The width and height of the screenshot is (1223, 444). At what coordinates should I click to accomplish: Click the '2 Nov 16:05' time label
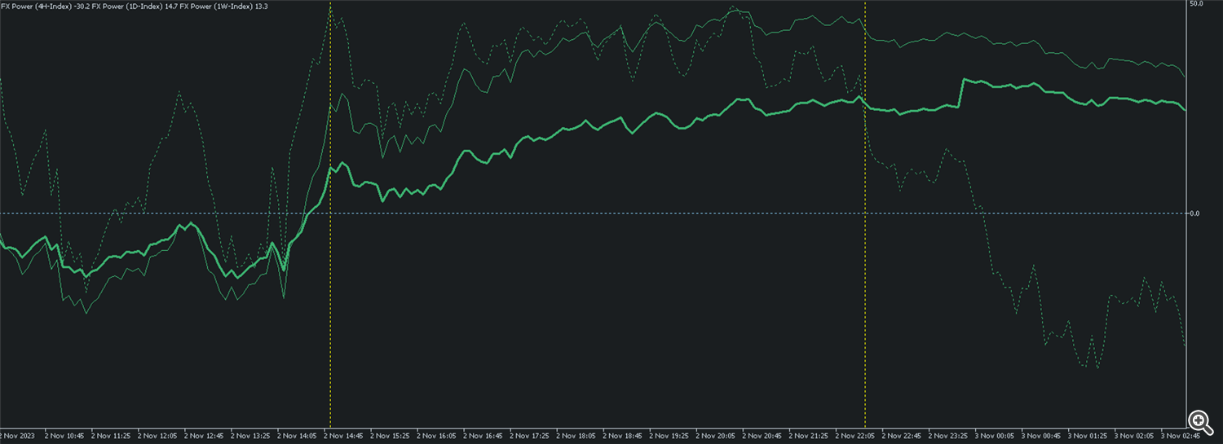click(437, 436)
